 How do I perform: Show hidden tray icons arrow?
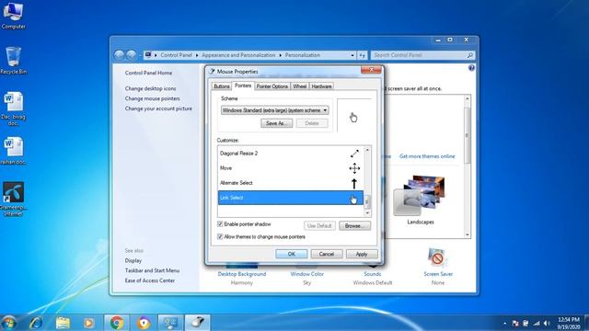coord(504,323)
